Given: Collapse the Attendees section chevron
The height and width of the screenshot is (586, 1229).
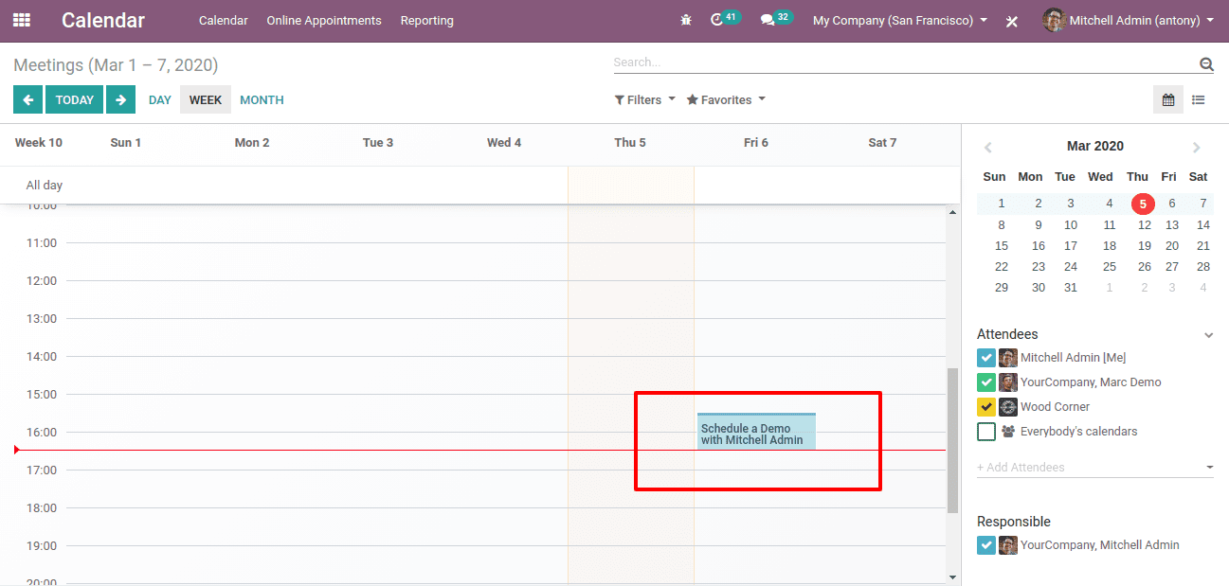Looking at the screenshot, I should point(1208,335).
